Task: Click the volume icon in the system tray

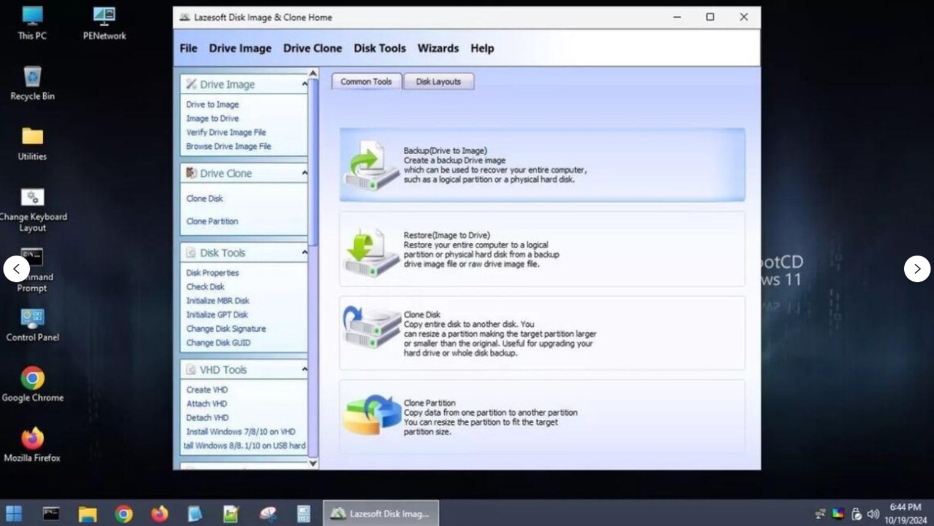Action: [873, 514]
